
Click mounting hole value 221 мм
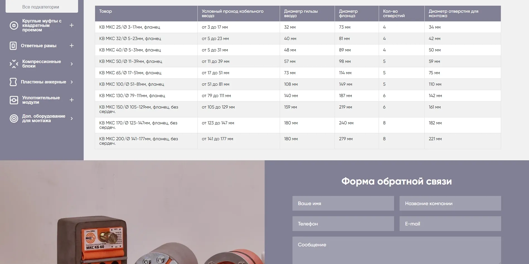(435, 139)
